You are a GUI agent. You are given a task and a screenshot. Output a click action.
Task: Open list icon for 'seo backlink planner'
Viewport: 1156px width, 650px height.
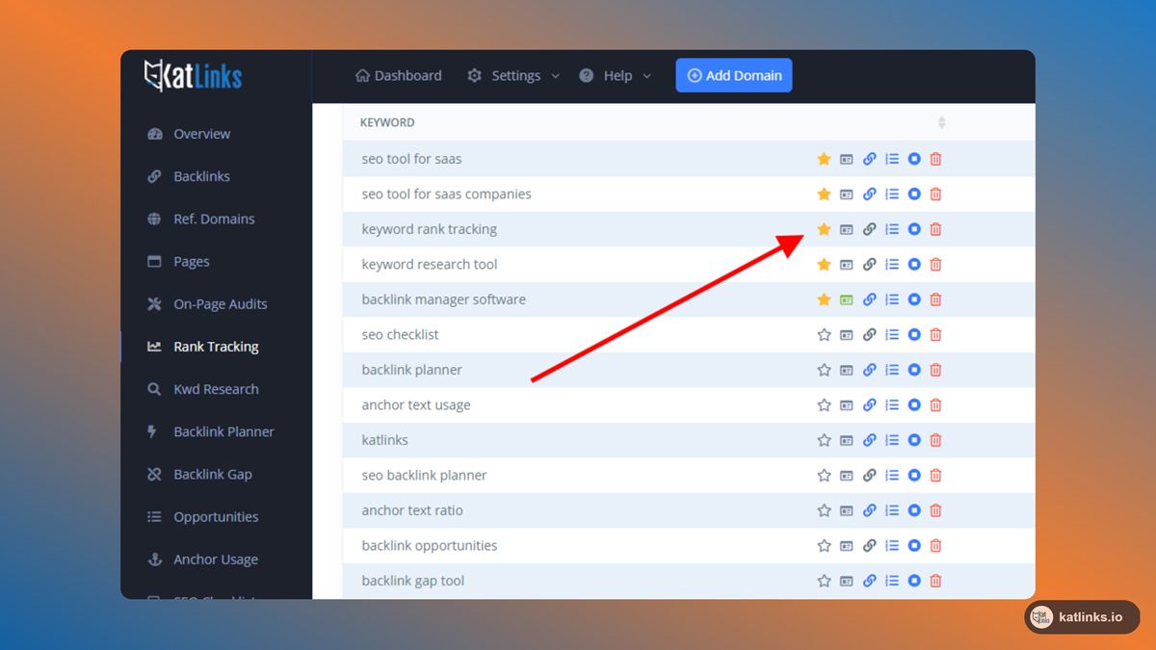pyautogui.click(x=892, y=475)
